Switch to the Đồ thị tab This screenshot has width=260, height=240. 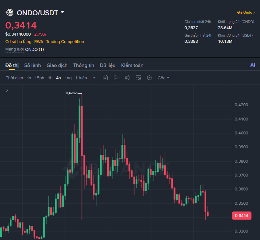[12, 65]
